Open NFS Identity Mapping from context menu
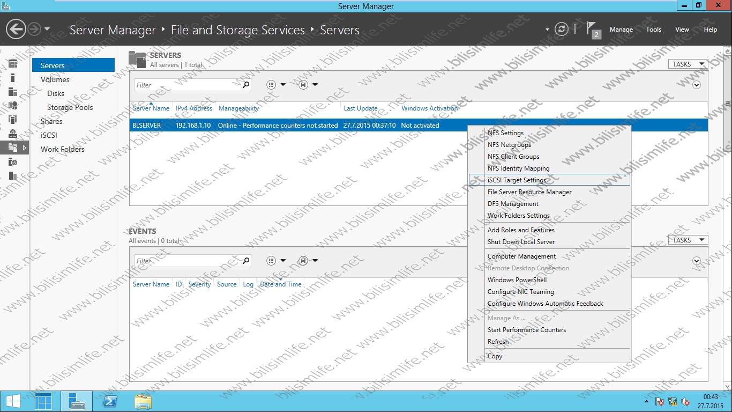 [549, 168]
